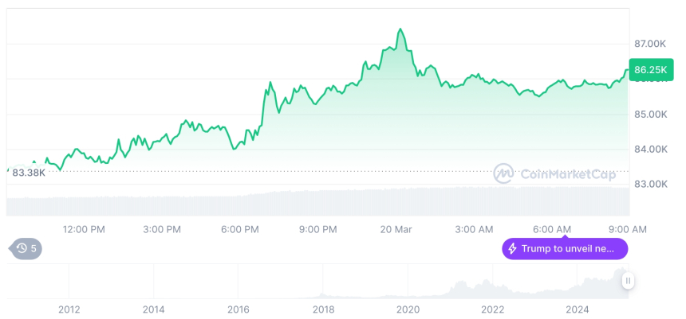Select 2012 on the navigator timeline
686x319 pixels.
69,309
